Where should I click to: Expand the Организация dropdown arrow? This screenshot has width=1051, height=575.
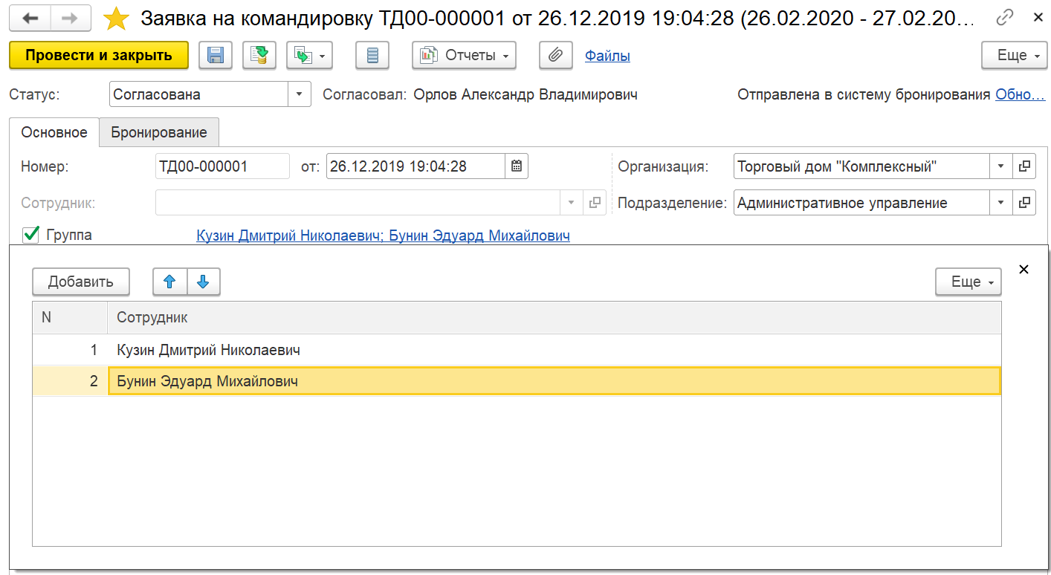pyautogui.click(x=1001, y=166)
